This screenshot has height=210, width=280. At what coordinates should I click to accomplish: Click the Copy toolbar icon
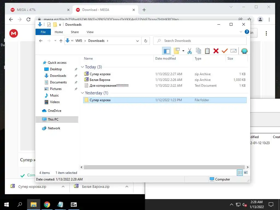click(199, 51)
